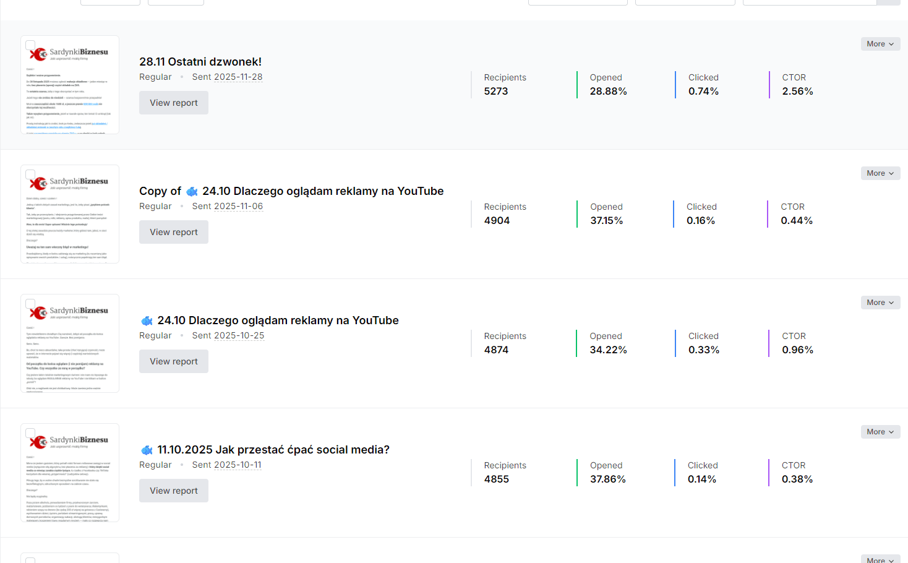This screenshot has height=563, width=908.
Task: Click the clicked rate "0.74%"
Action: point(704,92)
